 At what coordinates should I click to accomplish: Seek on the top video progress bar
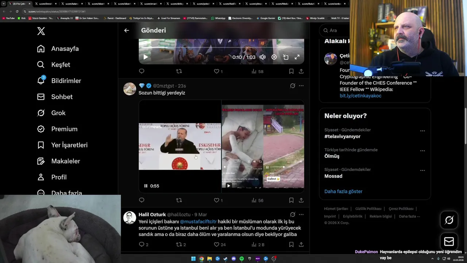tap(221, 47)
